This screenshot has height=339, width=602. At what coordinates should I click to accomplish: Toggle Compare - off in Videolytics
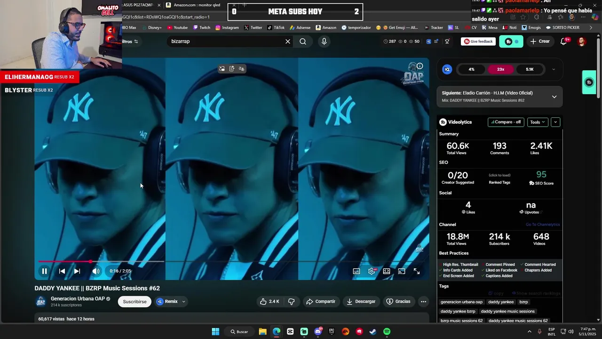[x=506, y=122]
